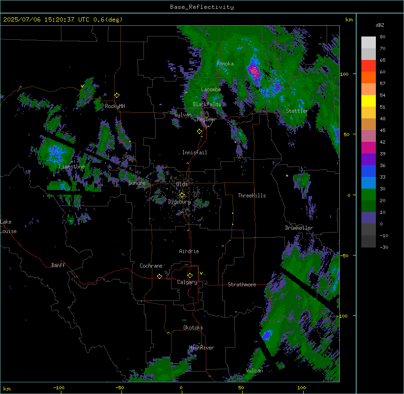Image resolution: width=404 pixels, height=394 pixels.
Task: Click the -100 tick label on bottom axis
Action: click(x=59, y=387)
